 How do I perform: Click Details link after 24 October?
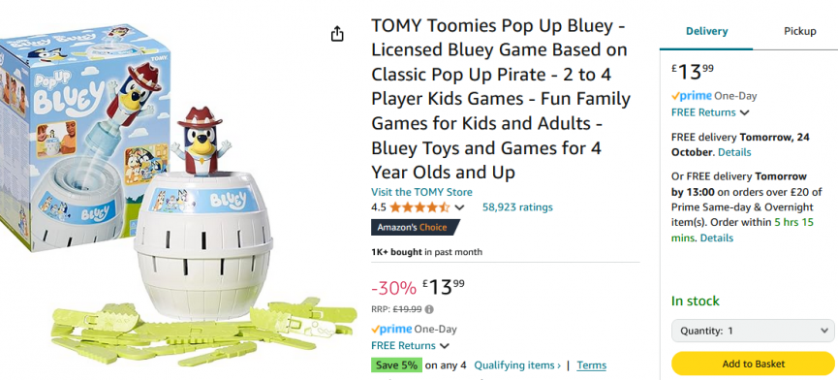tap(734, 152)
